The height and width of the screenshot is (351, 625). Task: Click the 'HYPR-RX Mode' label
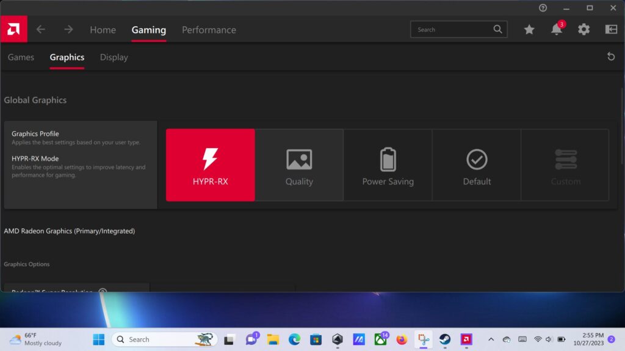tap(35, 158)
